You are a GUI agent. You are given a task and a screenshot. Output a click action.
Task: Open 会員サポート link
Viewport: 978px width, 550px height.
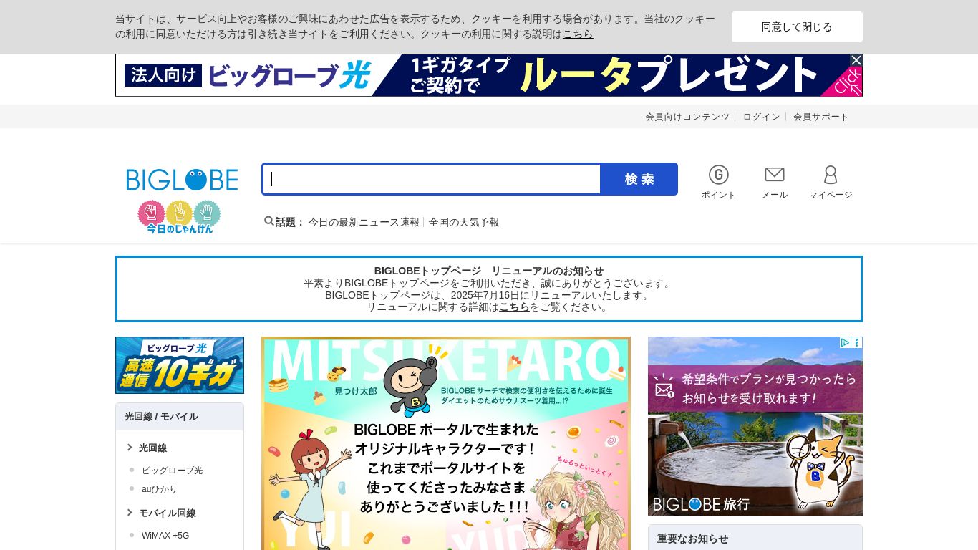click(x=820, y=117)
